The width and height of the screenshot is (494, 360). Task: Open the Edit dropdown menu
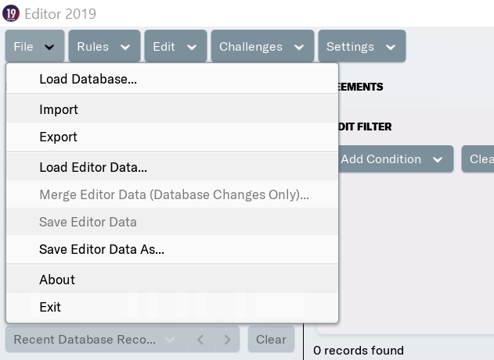[175, 47]
